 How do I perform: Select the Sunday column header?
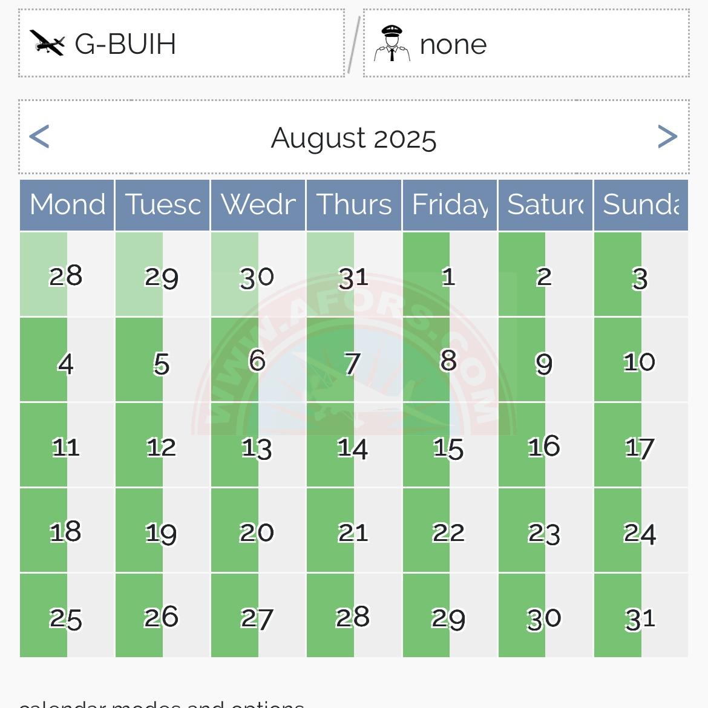click(641, 205)
